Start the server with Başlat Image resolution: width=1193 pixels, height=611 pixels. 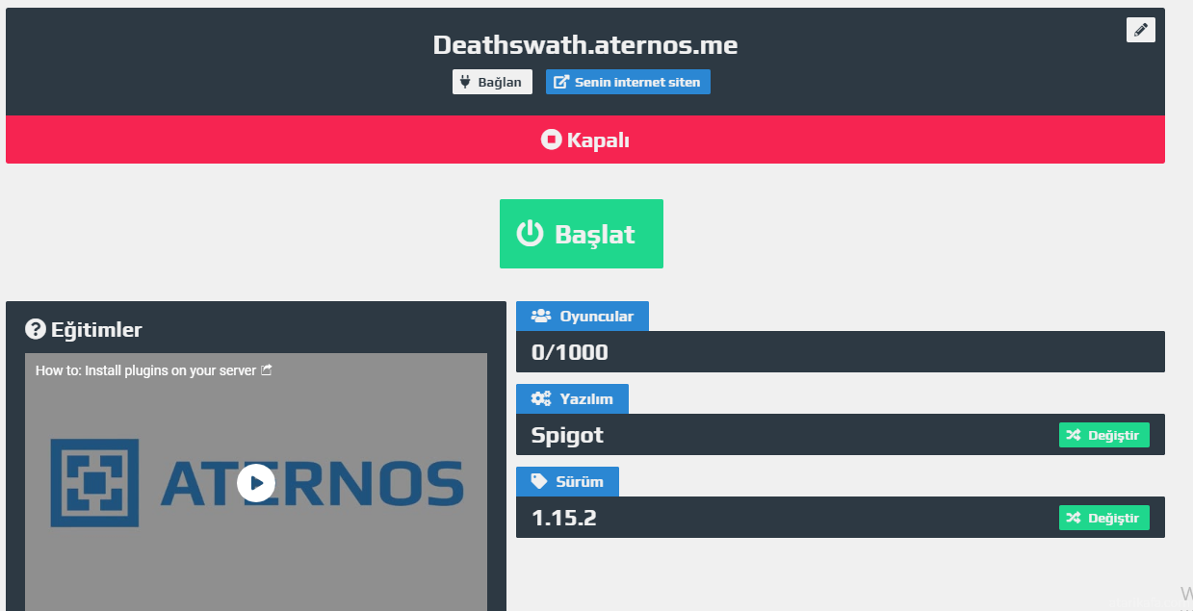point(581,234)
